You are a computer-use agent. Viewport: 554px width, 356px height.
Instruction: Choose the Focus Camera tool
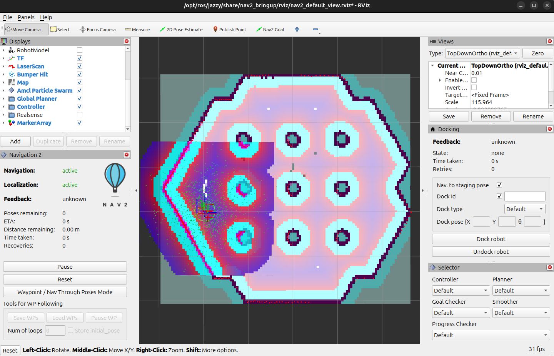click(x=97, y=30)
